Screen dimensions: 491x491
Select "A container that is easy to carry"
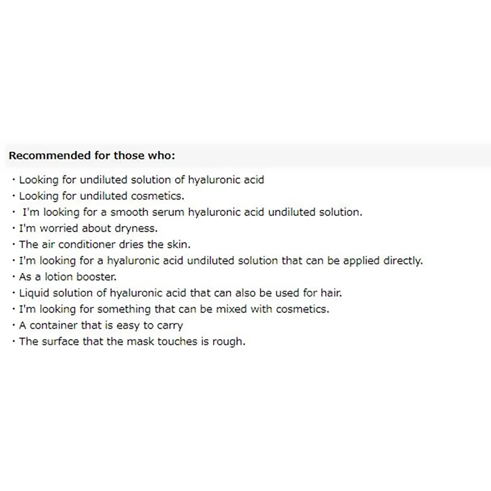(101, 326)
